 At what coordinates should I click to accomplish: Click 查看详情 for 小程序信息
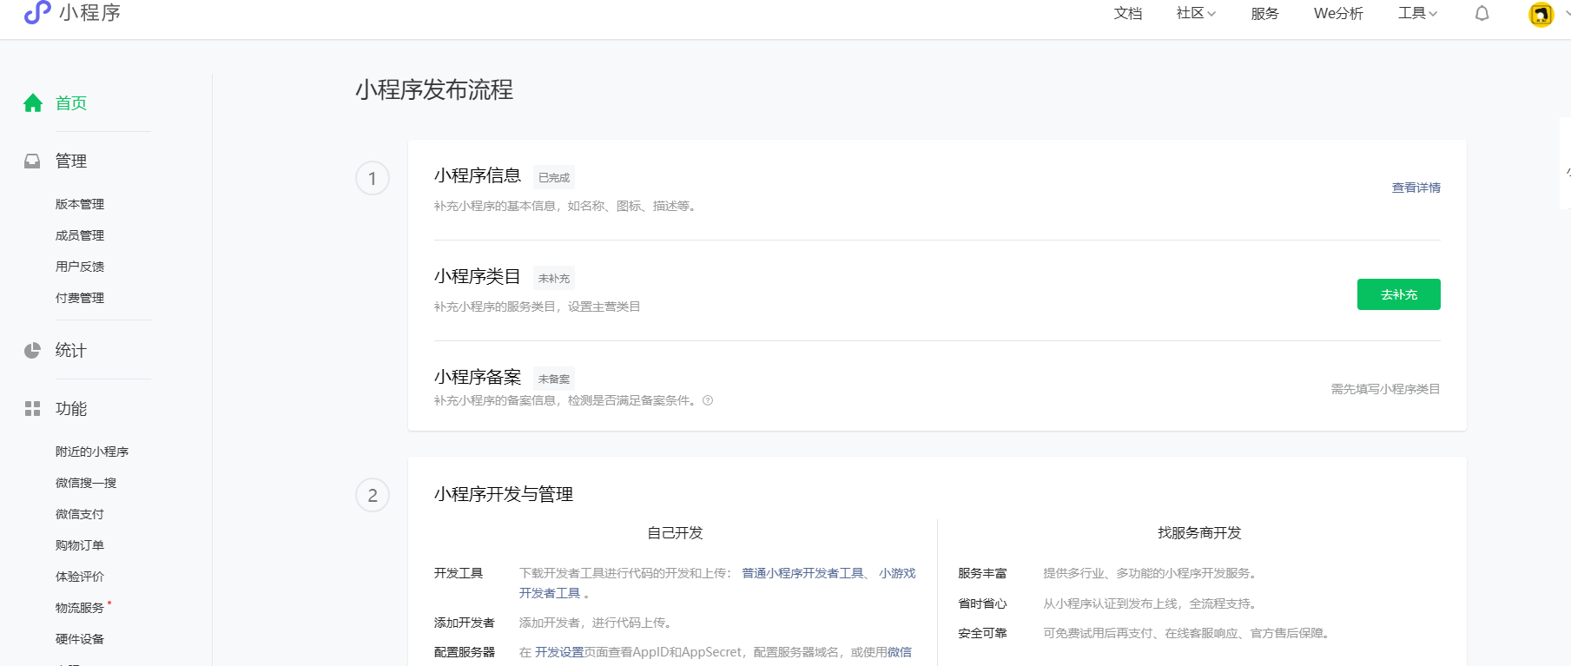1416,188
